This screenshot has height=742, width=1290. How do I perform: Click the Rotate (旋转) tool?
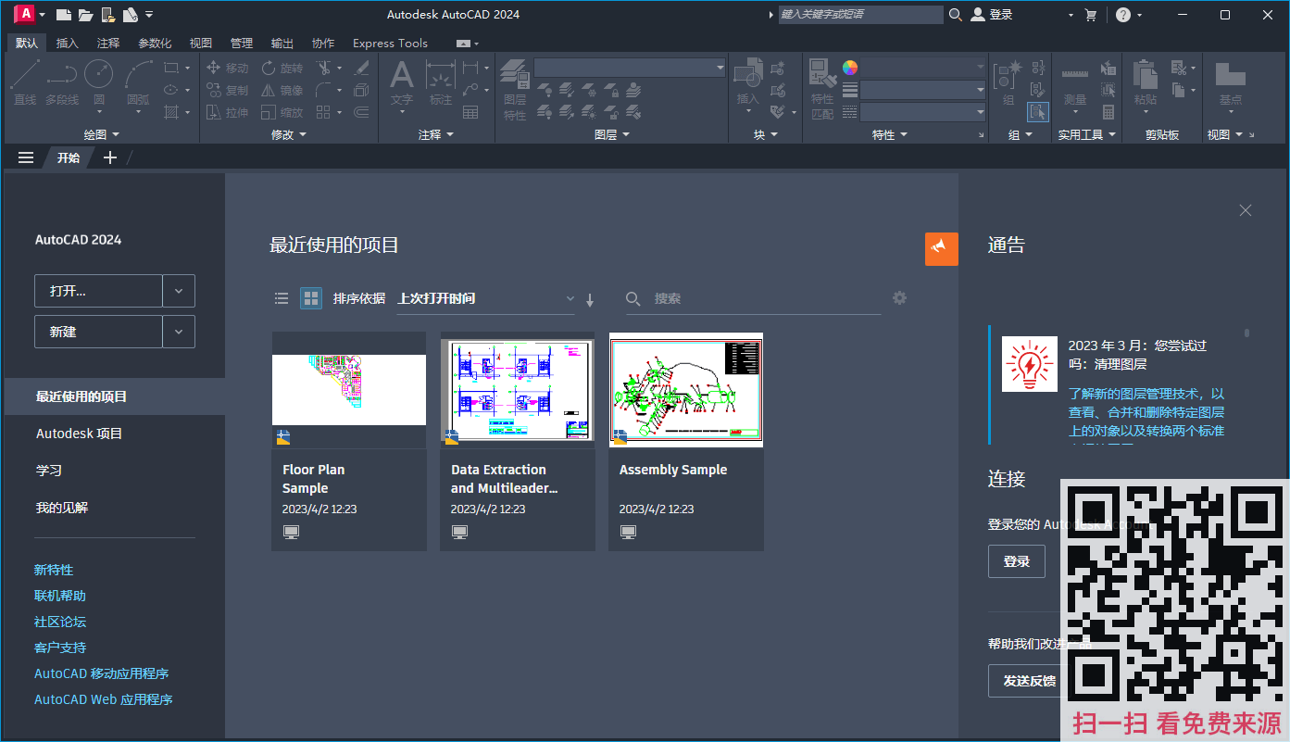pos(282,68)
